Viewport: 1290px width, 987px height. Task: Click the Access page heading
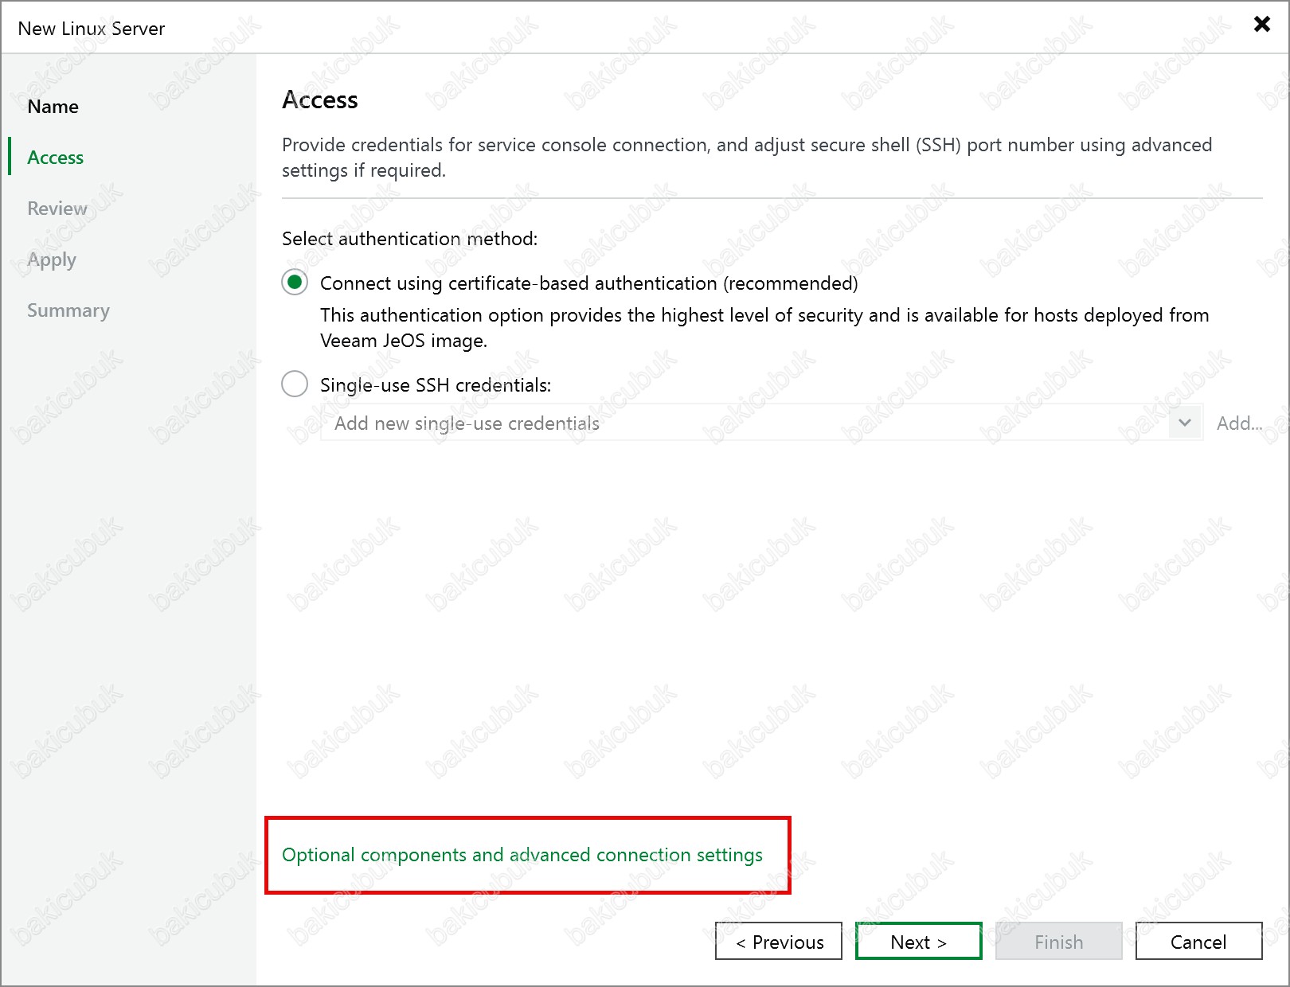pos(320,100)
